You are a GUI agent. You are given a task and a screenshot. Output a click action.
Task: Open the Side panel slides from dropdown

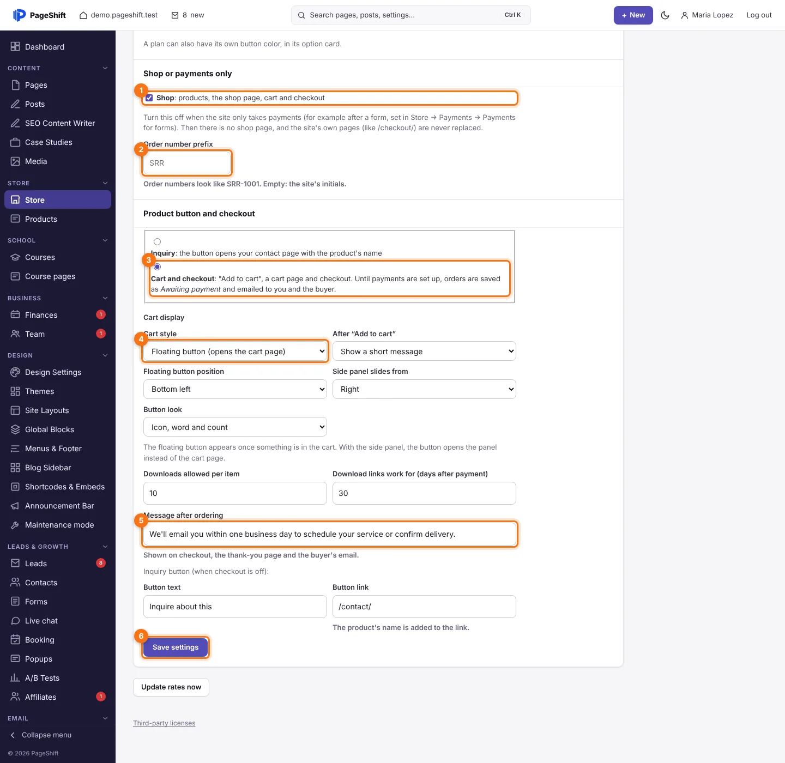(x=424, y=389)
